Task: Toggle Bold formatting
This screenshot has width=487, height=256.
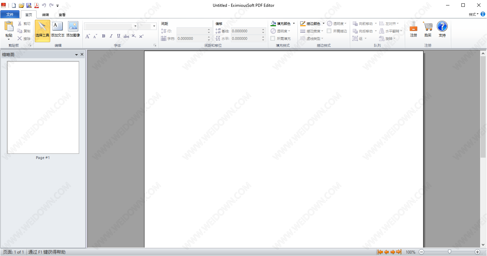Action: coord(103,36)
